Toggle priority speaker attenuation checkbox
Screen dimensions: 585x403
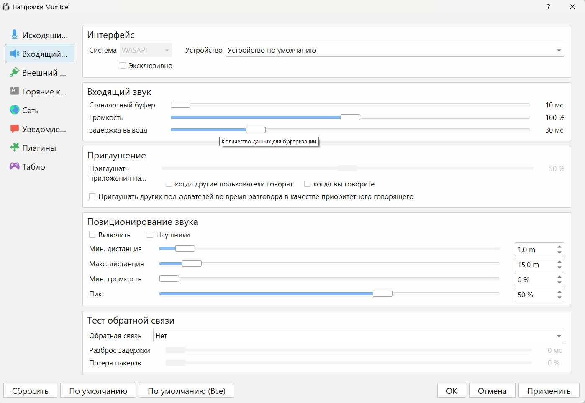coord(92,196)
